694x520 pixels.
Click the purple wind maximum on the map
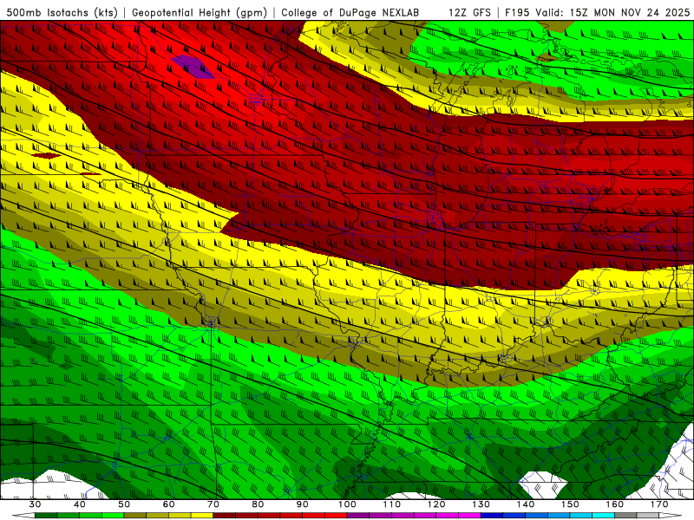[x=193, y=67]
